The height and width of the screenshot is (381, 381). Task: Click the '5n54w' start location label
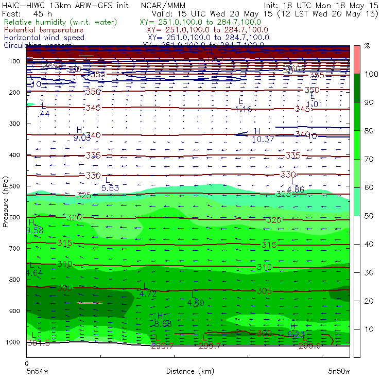coord(38,371)
